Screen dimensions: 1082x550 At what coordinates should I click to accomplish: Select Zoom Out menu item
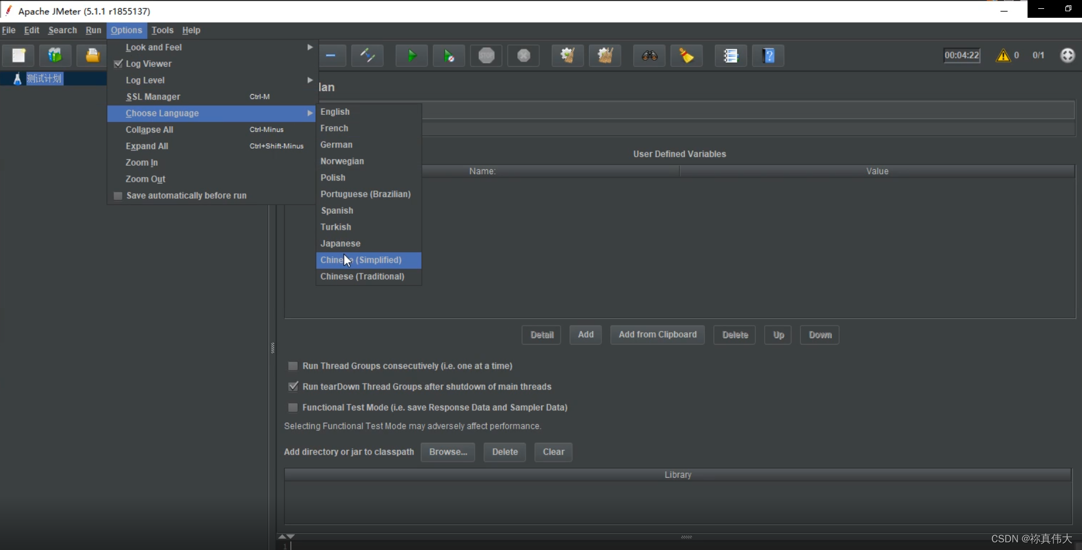[212, 179]
